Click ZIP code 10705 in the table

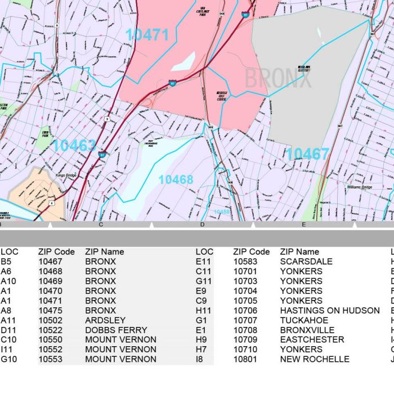click(x=245, y=301)
